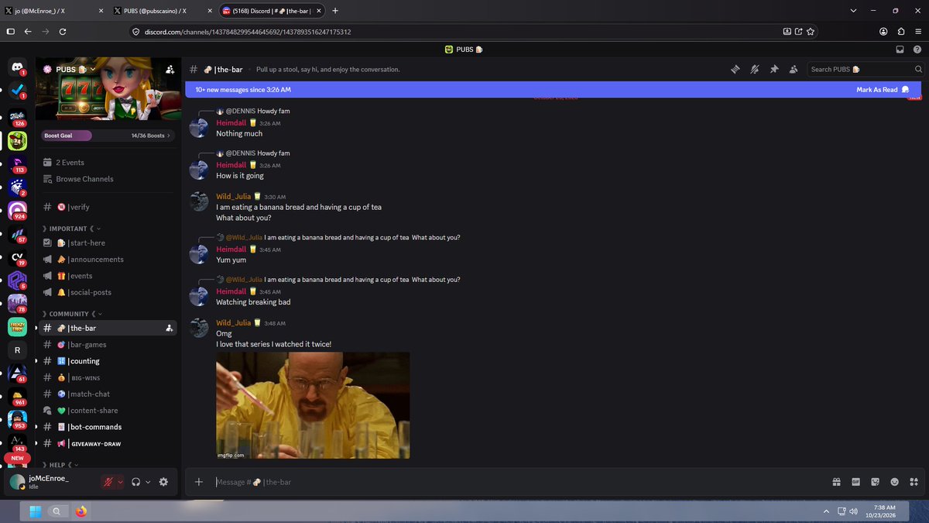Open the Threads icon in channel header
Image resolution: width=929 pixels, height=523 pixels.
[x=735, y=70]
